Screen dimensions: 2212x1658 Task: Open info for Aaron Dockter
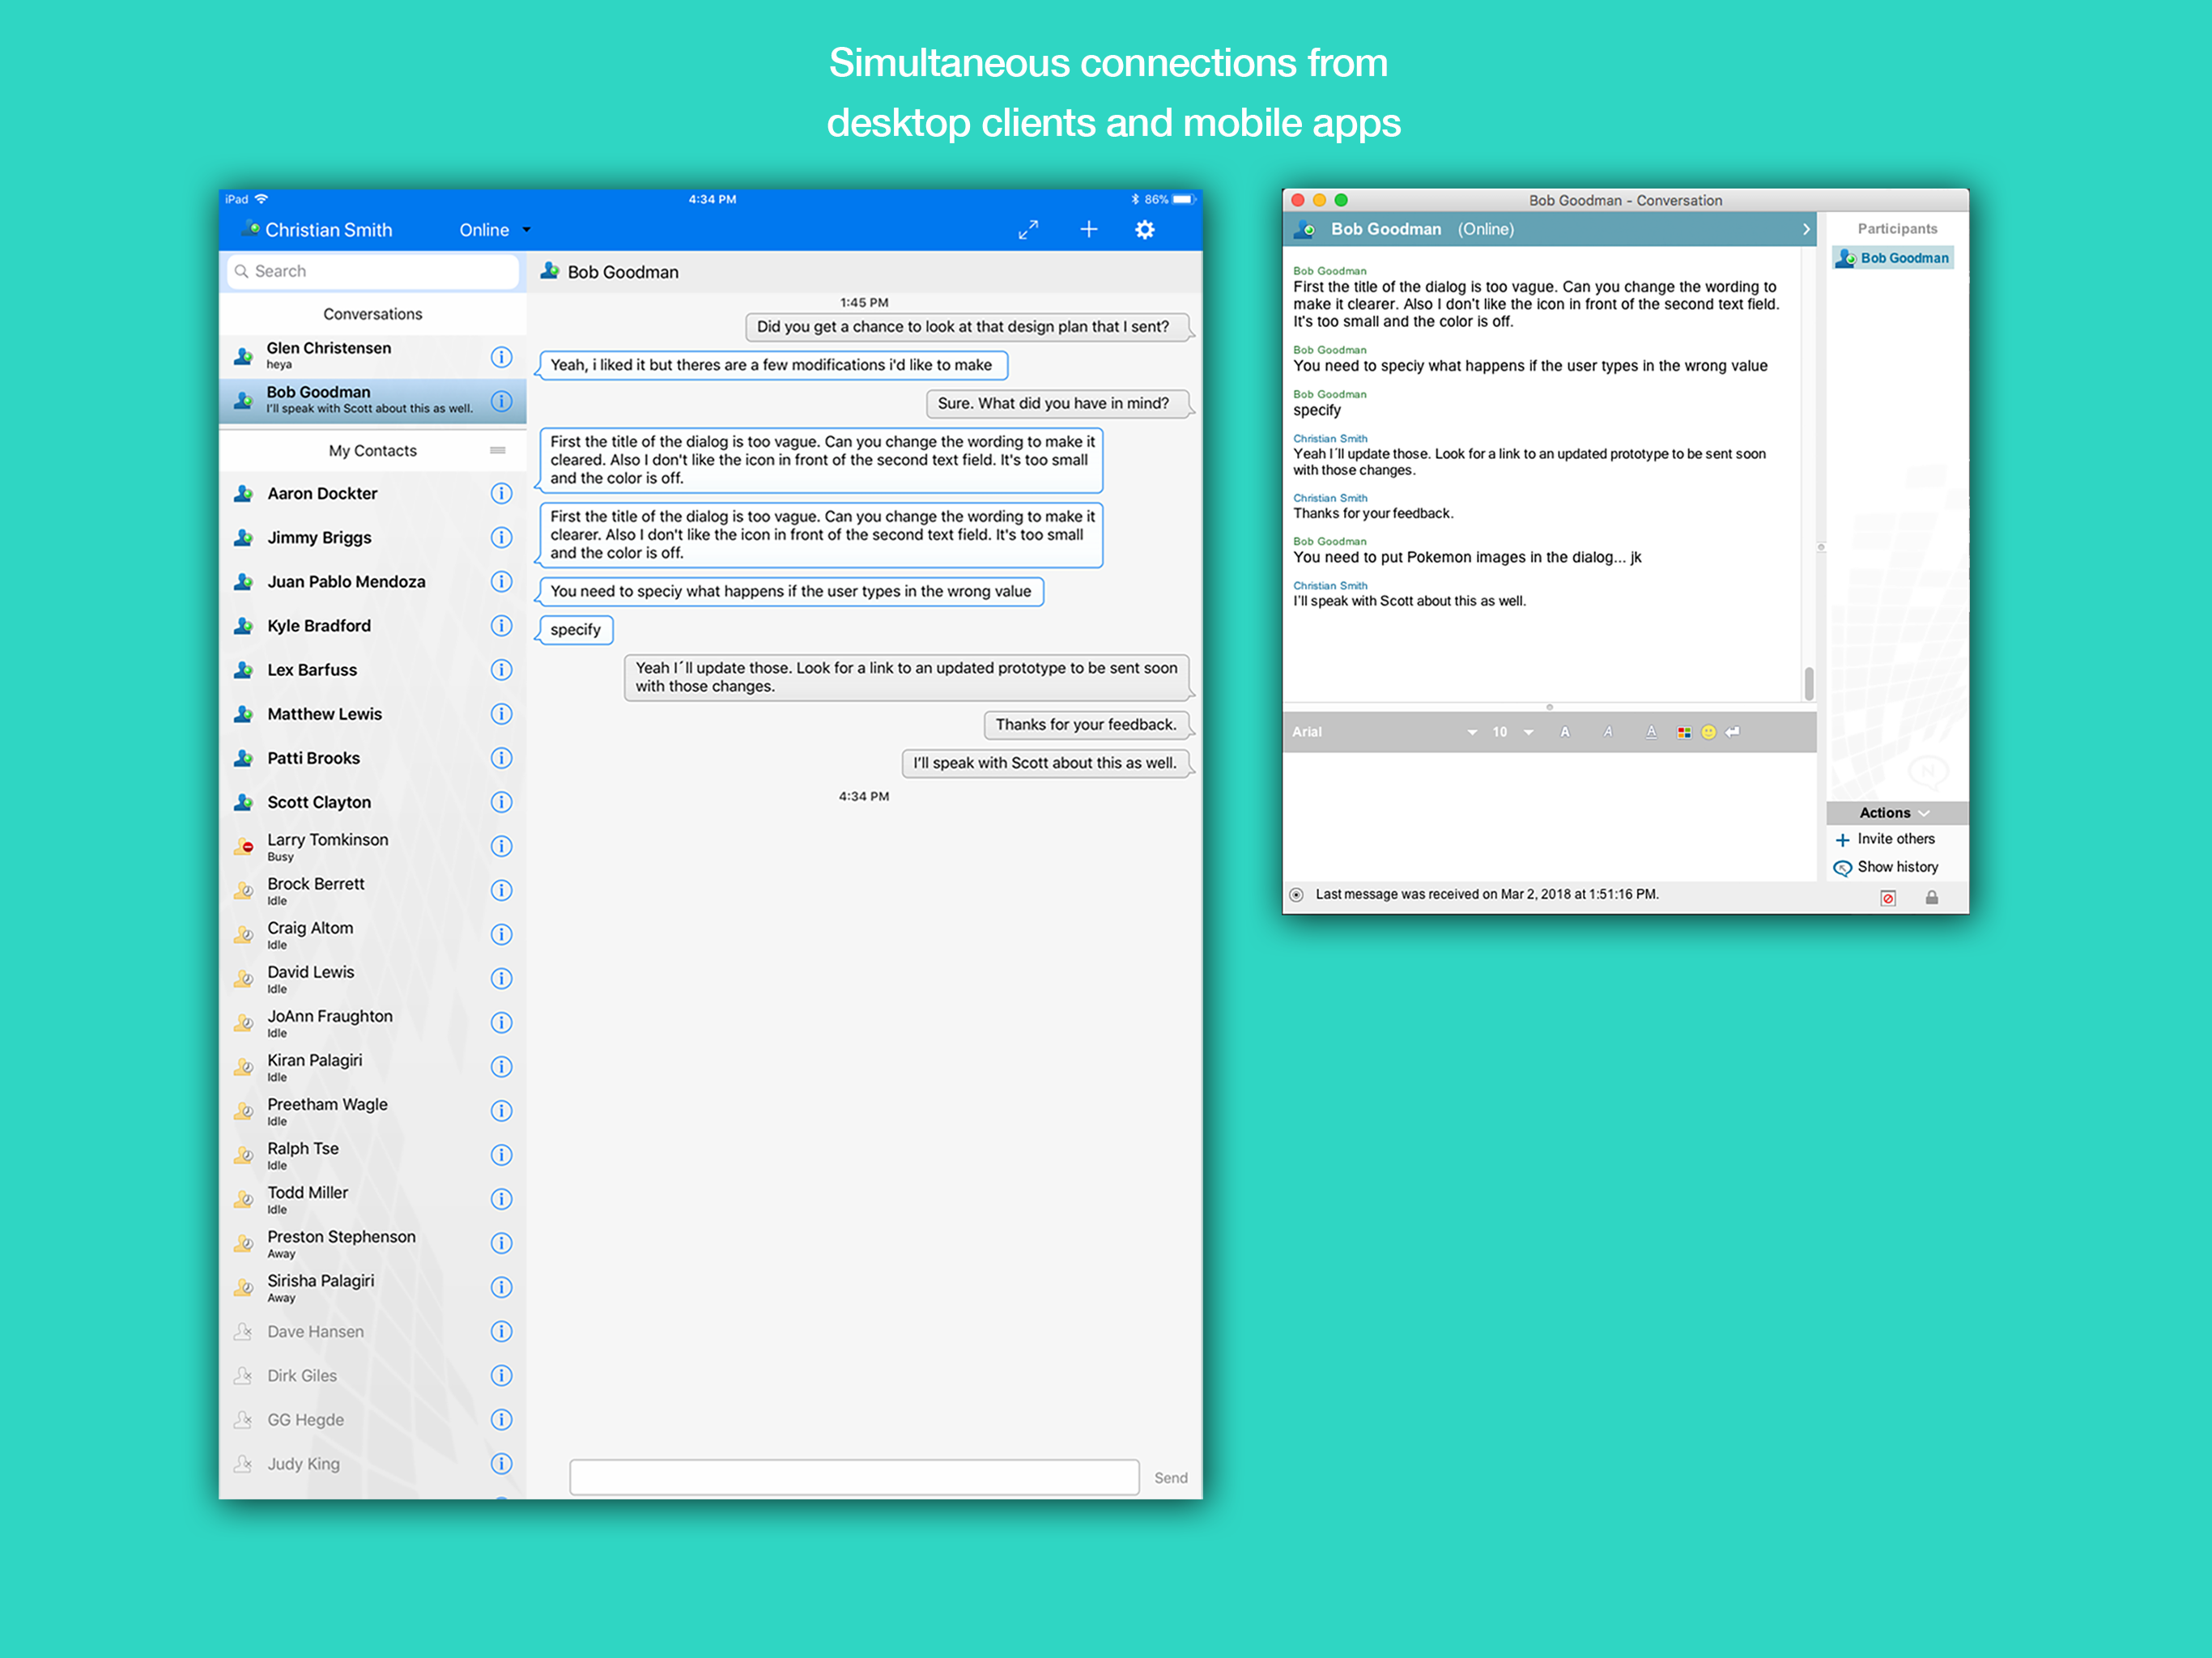pos(501,494)
